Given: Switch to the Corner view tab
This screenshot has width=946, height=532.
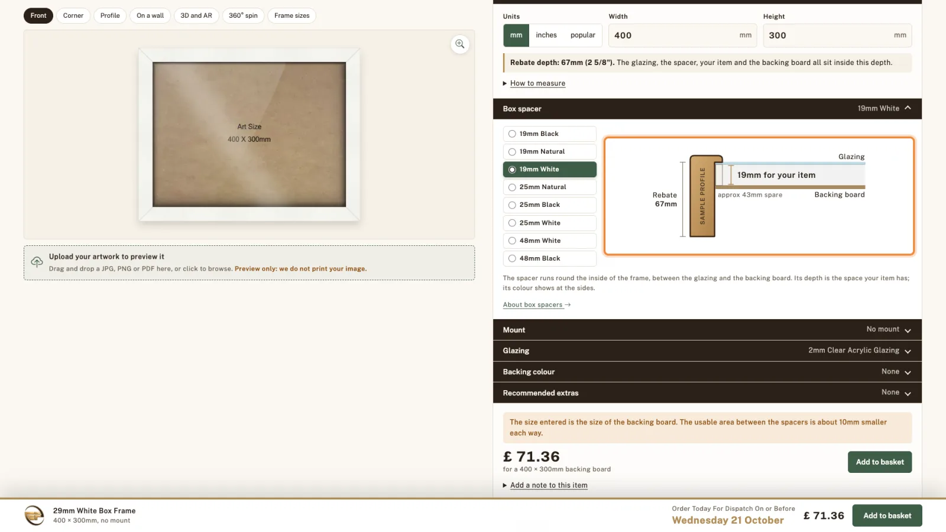Looking at the screenshot, I should pyautogui.click(x=73, y=16).
